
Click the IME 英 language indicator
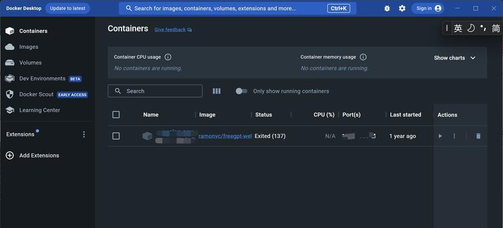(x=458, y=28)
